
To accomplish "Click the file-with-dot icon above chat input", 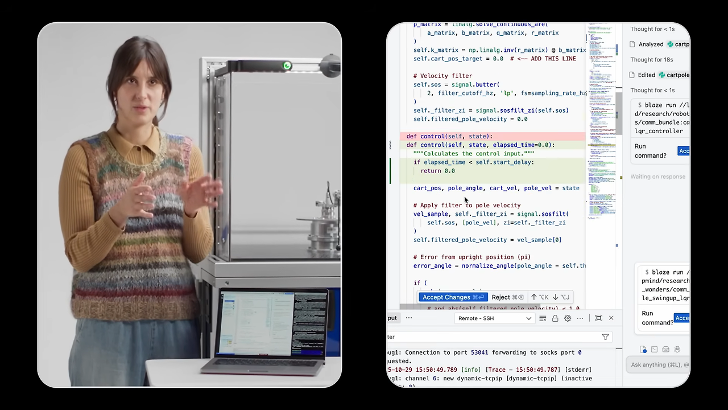I will (643, 350).
